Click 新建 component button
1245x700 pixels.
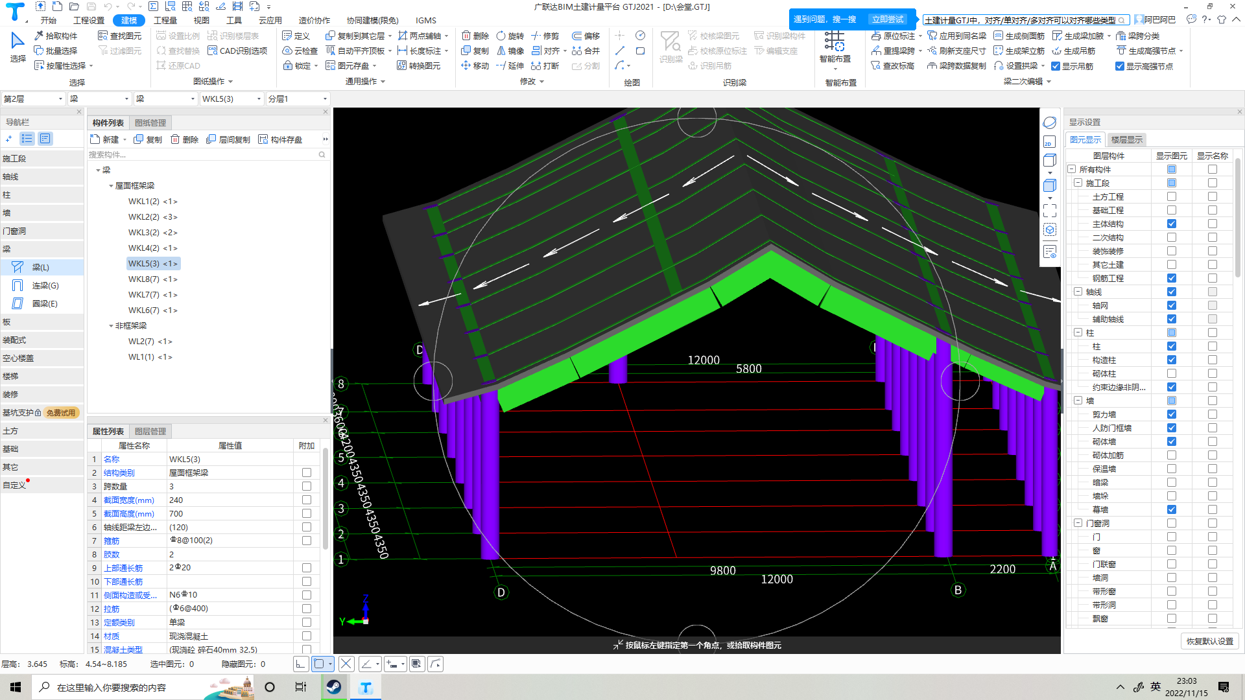(x=105, y=139)
